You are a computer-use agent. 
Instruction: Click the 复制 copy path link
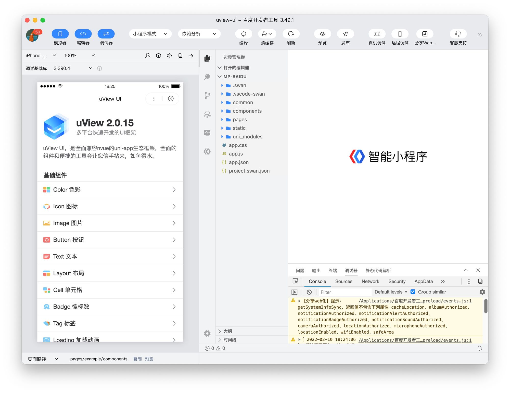pyautogui.click(x=137, y=359)
